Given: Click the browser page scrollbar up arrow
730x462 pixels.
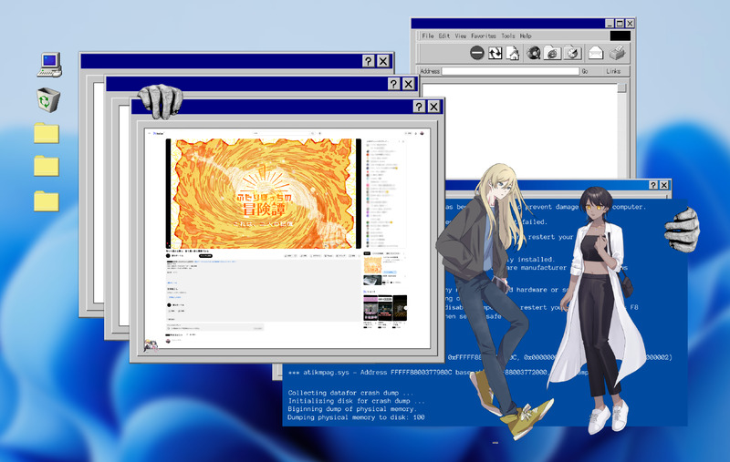Looking at the screenshot, I should point(622,87).
